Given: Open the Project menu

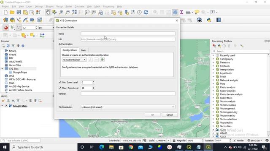Looking at the screenshot, I should coord(5,7).
